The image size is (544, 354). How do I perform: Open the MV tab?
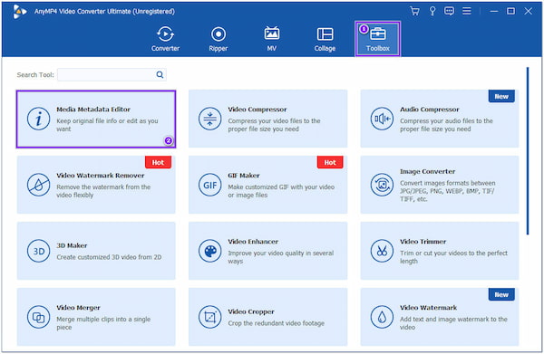pos(272,39)
